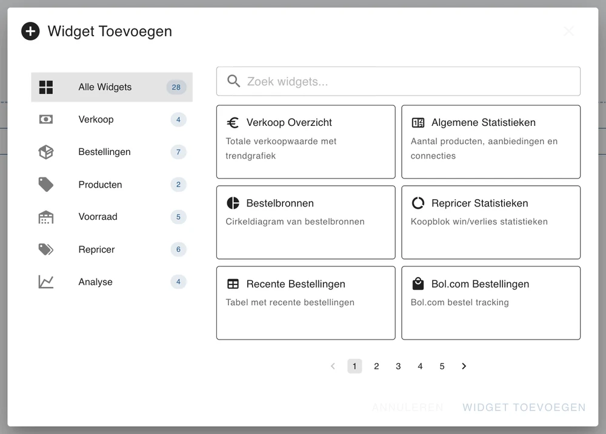Click the plus icon beside Widget Toevoegen title
606x434 pixels.
pos(30,31)
